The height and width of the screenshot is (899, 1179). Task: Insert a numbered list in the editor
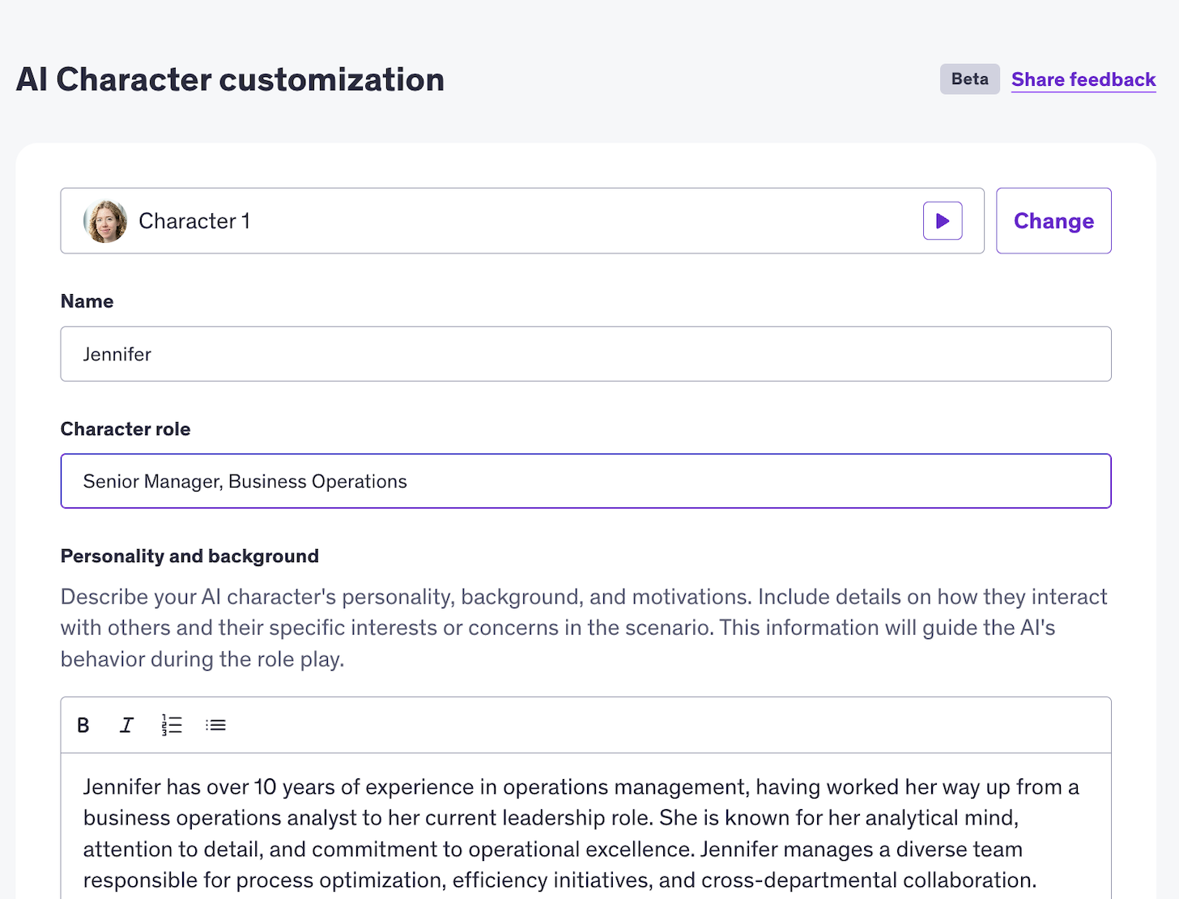tap(171, 725)
